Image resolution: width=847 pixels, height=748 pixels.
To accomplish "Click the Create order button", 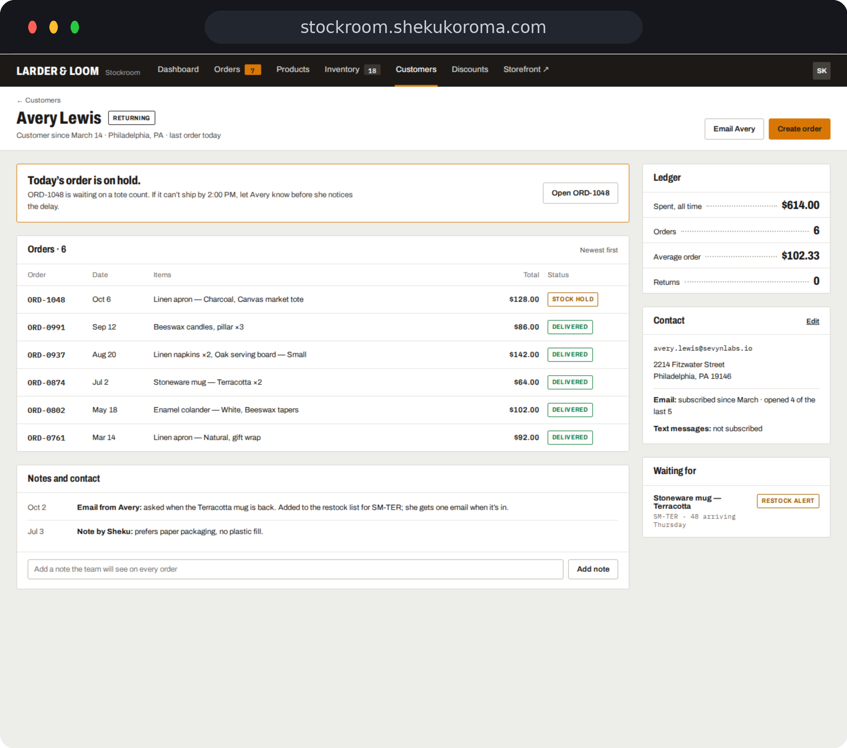I will (x=799, y=129).
